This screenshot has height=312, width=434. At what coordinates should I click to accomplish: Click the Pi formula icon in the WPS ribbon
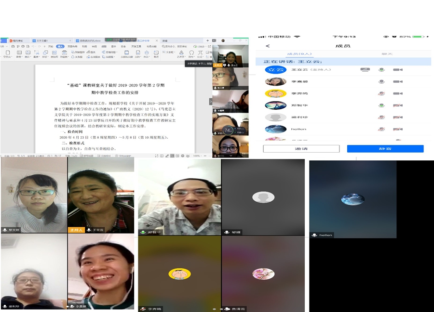click(200, 52)
